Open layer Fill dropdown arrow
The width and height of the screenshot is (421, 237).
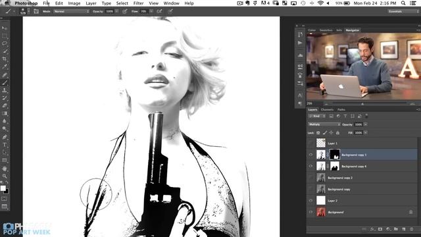point(366,133)
